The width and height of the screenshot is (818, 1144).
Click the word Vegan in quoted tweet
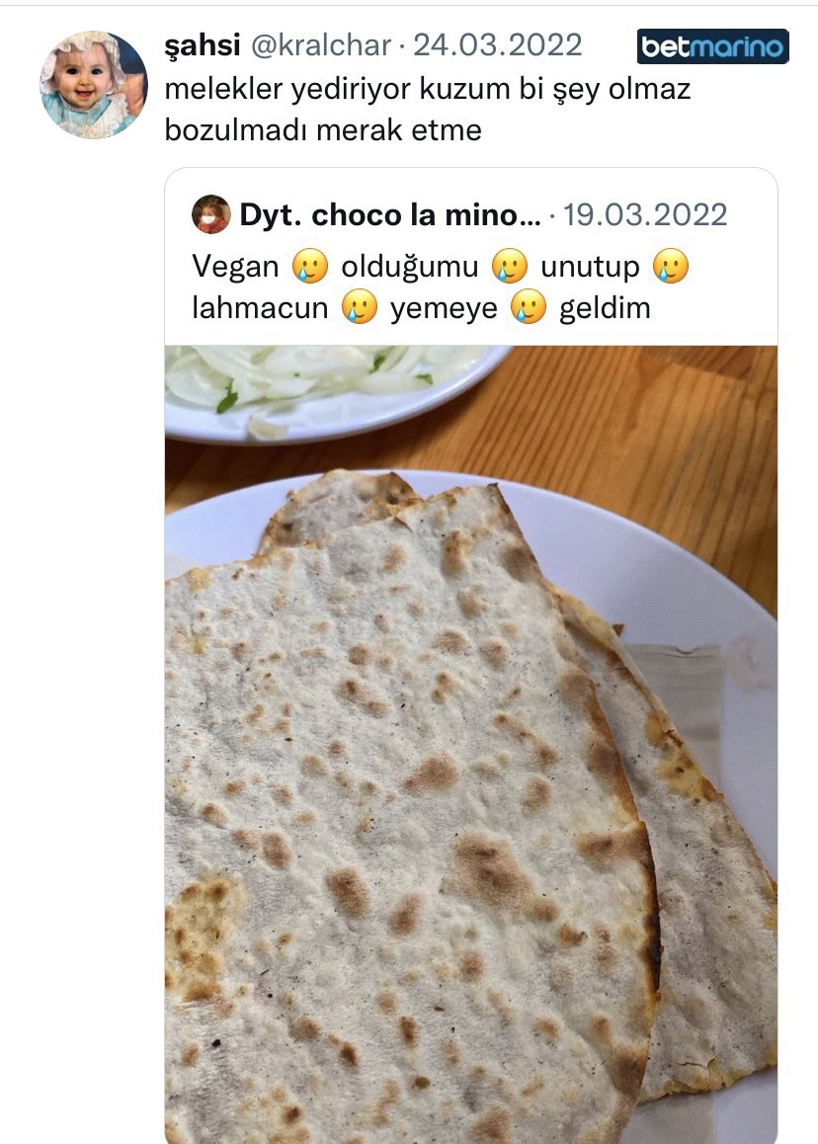(x=236, y=268)
